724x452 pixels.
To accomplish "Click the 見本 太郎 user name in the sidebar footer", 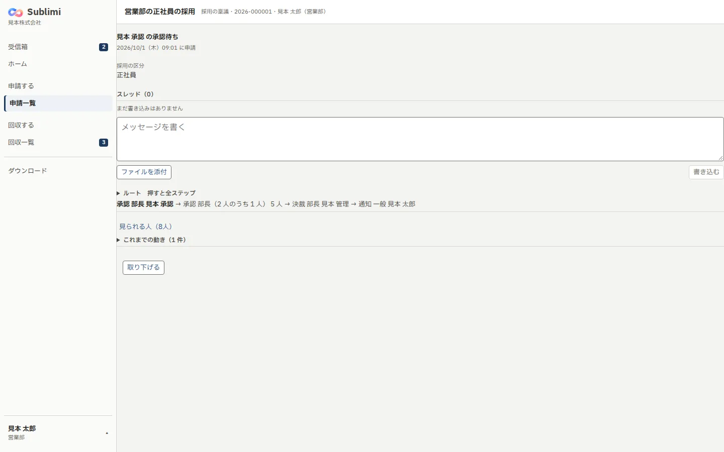I will [x=22, y=428].
